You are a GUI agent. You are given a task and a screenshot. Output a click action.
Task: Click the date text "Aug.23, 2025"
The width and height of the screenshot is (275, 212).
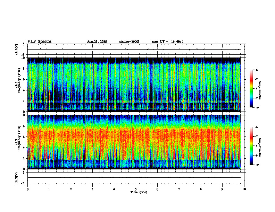coord(97,42)
